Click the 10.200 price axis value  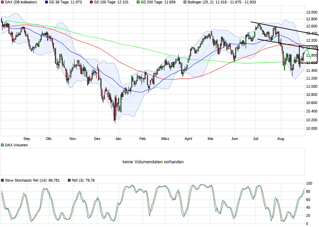tap(312, 120)
